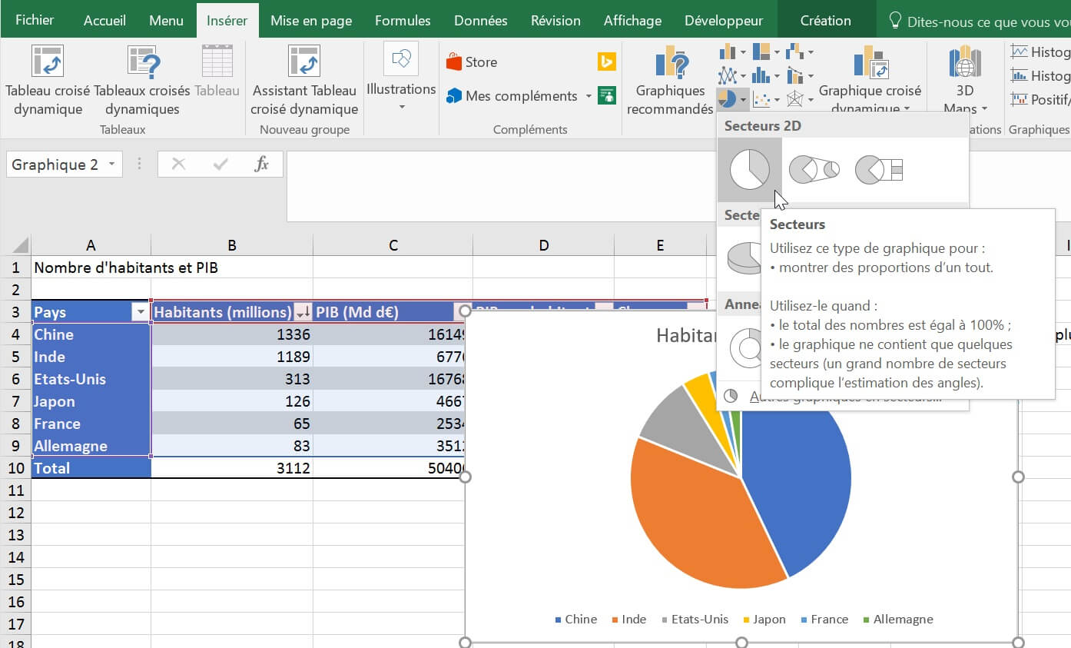Open the Habitants (millions) filter dropdown
The height and width of the screenshot is (648, 1071).
tap(303, 312)
